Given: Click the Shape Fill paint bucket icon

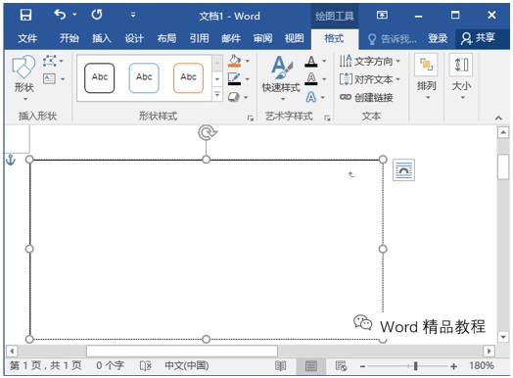Looking at the screenshot, I should coord(234,61).
